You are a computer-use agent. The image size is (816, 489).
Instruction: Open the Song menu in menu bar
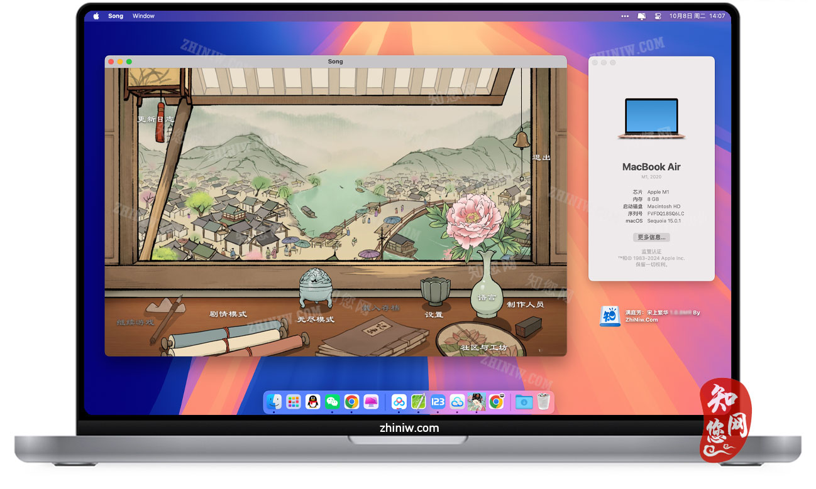pyautogui.click(x=116, y=16)
